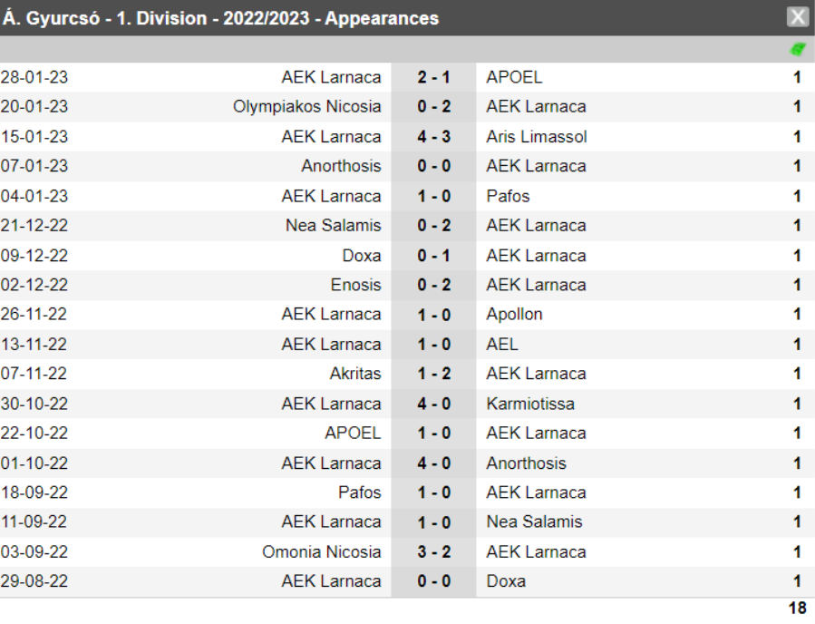Click the green pitch appearances icon

[x=798, y=49]
